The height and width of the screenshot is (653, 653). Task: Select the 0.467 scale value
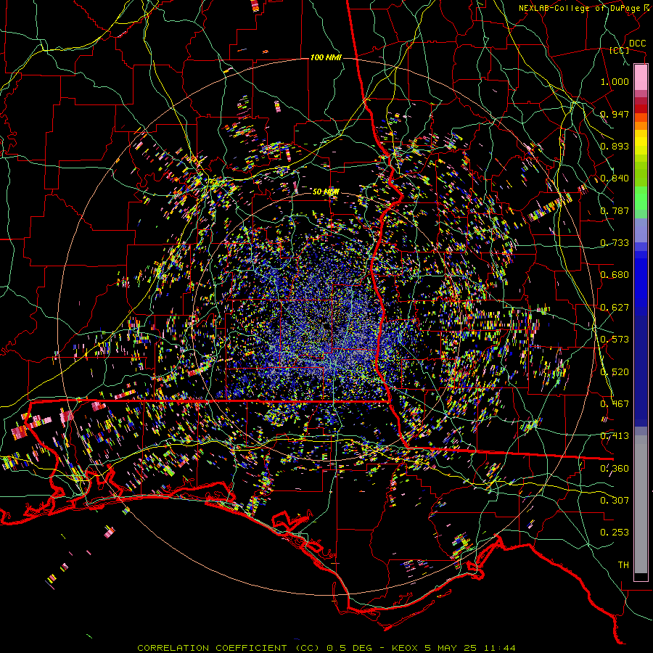pos(615,404)
